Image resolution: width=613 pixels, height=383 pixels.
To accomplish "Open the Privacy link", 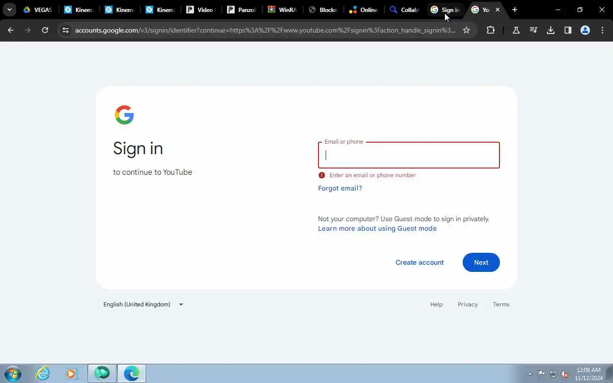I will coord(468,304).
